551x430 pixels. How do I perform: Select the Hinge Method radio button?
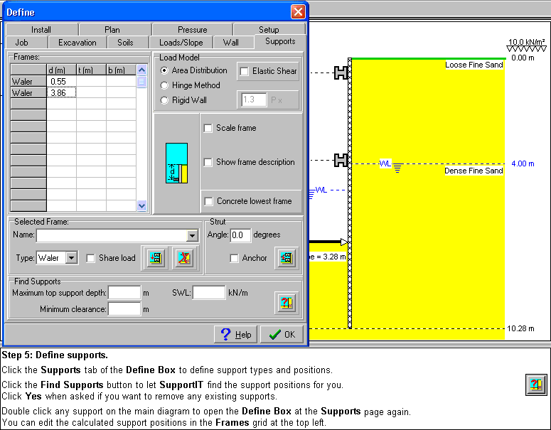point(165,85)
